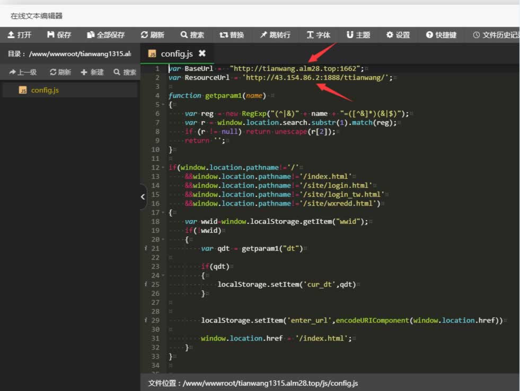520x391 pixels.
Task: Click the 保存 (Save) toolbar icon
Action: (x=59, y=35)
